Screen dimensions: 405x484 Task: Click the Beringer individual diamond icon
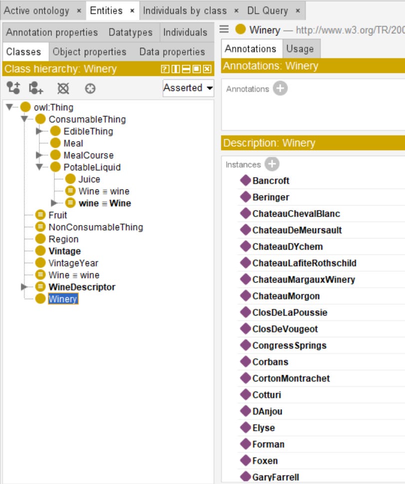pyautogui.click(x=246, y=197)
